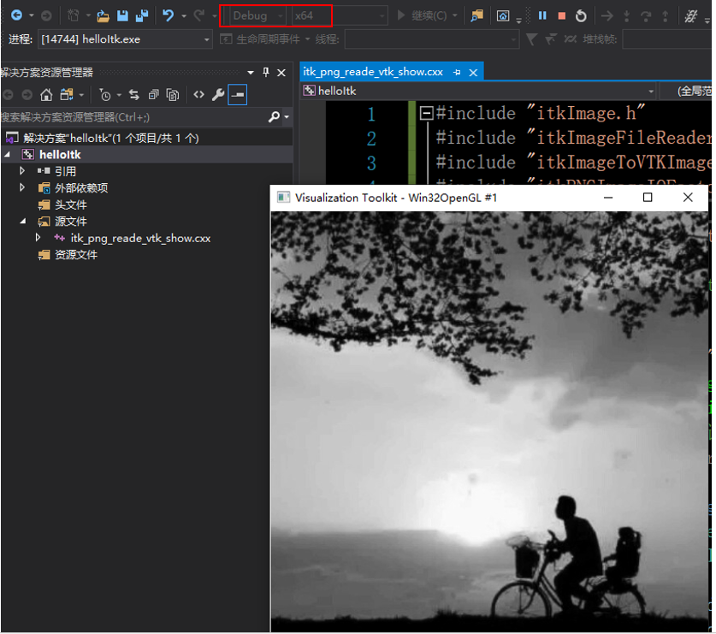This screenshot has height=634, width=716.
Task: Maximize the Visualization Toolkit window
Action: (647, 198)
